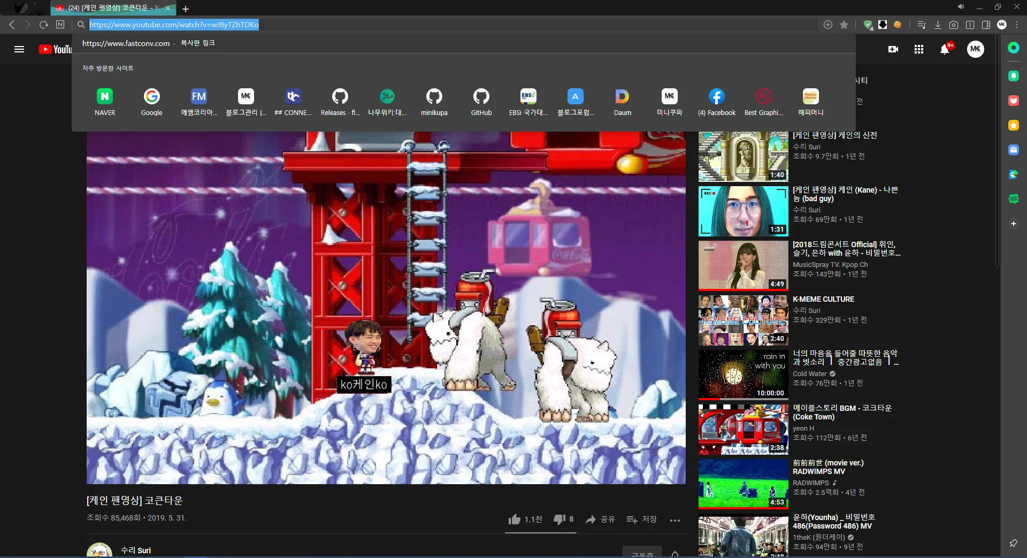Click the YouTube logo
Image resolution: width=1027 pixels, height=558 pixels.
[x=55, y=49]
